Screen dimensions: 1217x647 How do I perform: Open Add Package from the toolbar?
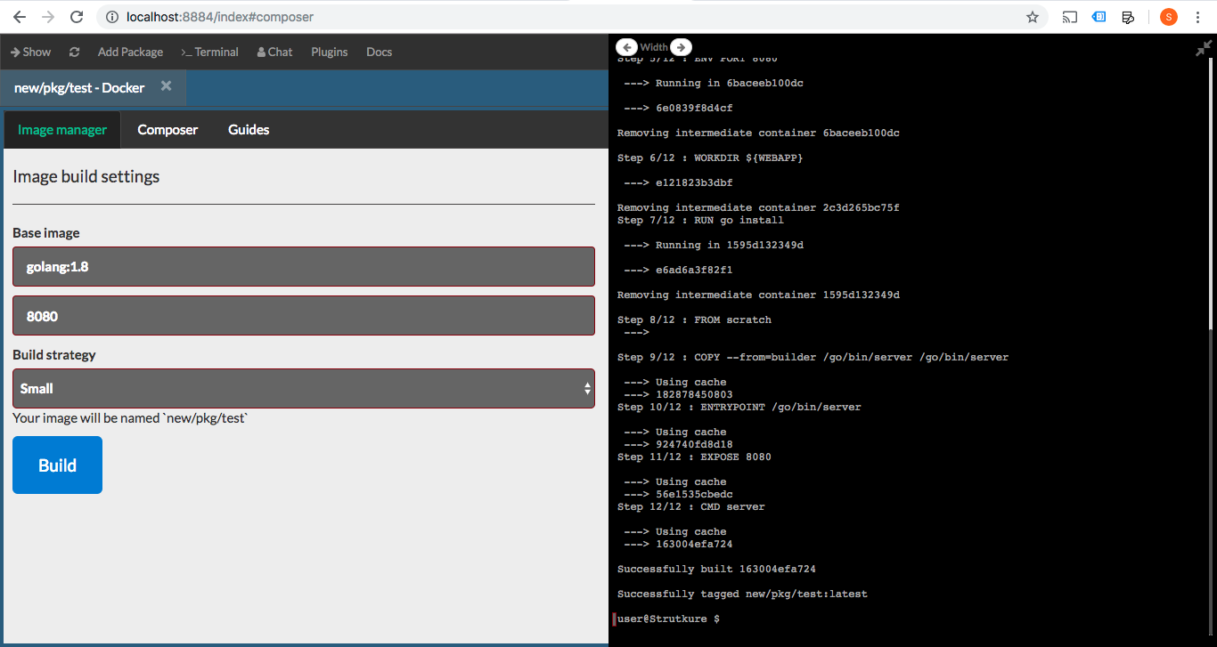pyautogui.click(x=130, y=52)
